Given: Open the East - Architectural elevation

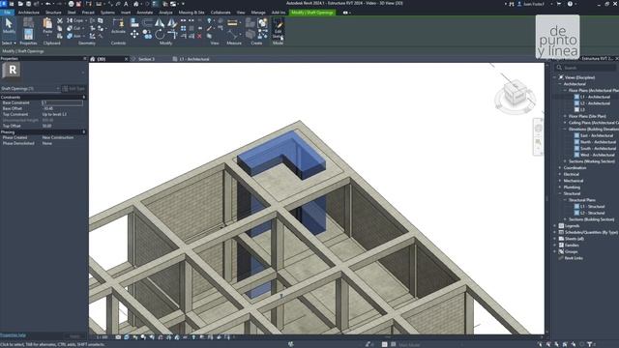Looking at the screenshot, I should [598, 135].
